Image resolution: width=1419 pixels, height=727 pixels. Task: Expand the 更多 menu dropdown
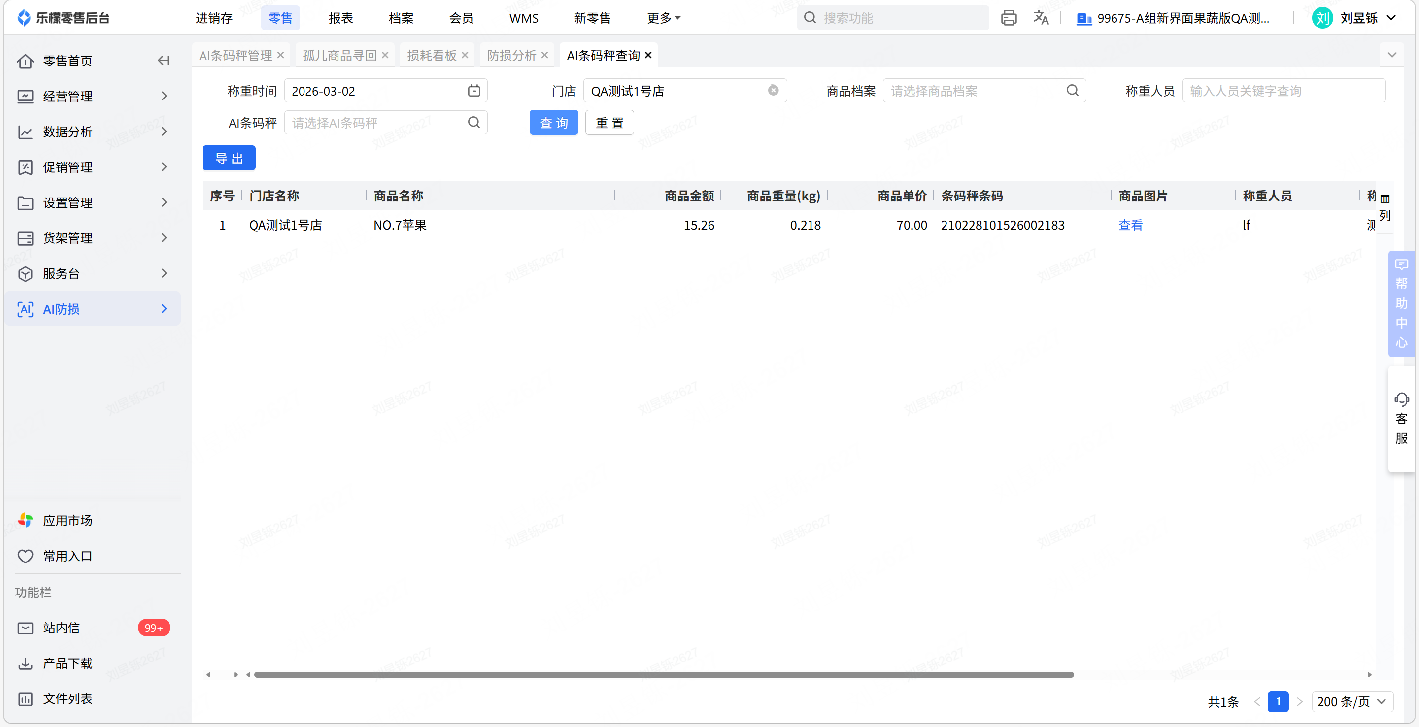pos(663,18)
